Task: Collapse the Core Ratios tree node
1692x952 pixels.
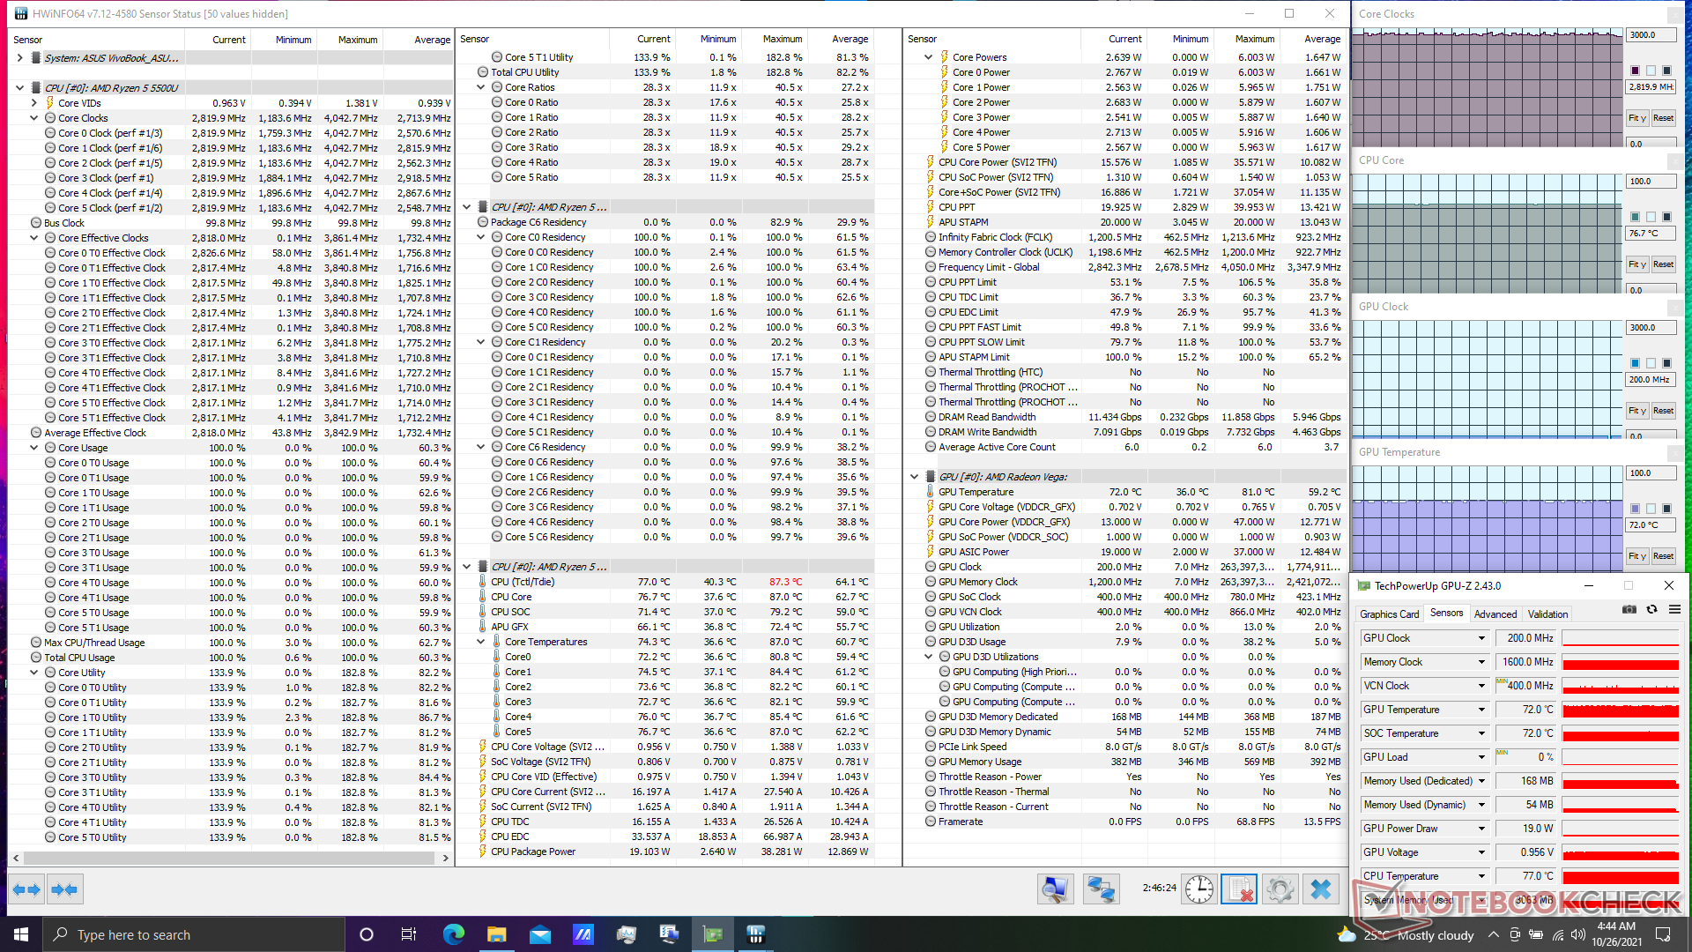Action: point(481,87)
